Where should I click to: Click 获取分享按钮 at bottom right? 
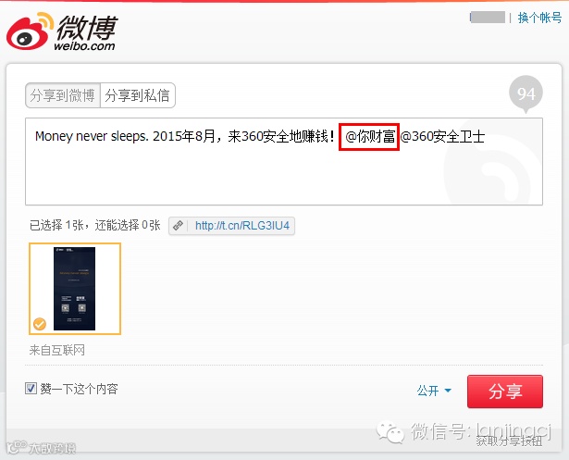(510, 441)
